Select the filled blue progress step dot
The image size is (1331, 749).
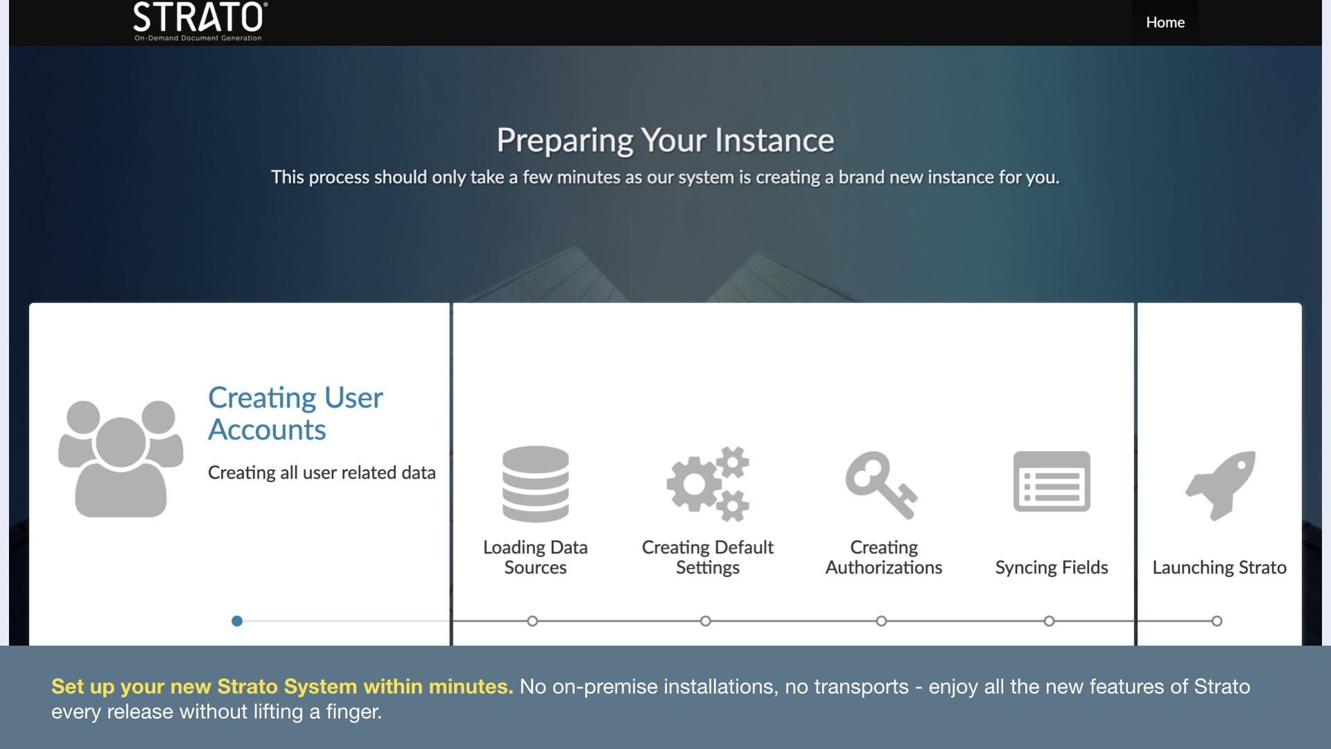click(237, 621)
